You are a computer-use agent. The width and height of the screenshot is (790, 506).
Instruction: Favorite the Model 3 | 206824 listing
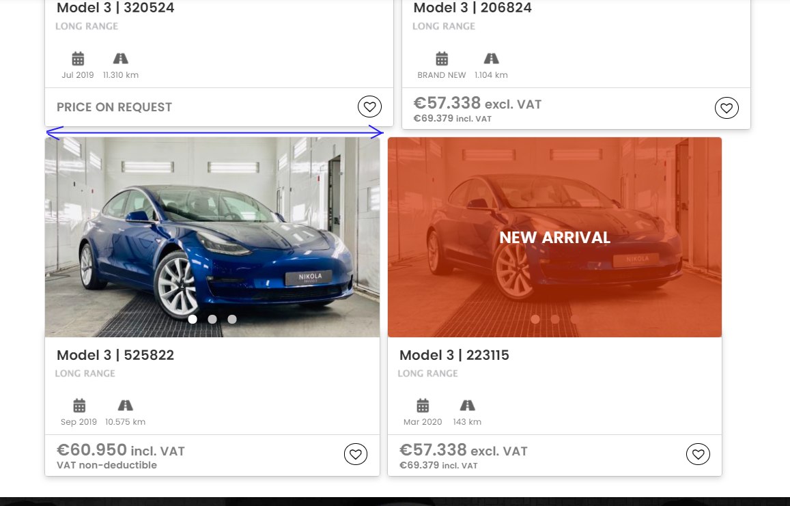click(726, 108)
